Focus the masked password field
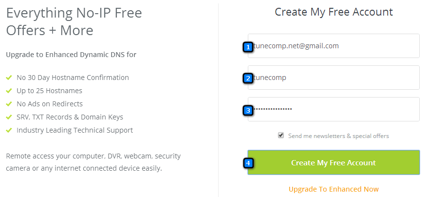This screenshot has width=427, height=197. (x=334, y=109)
